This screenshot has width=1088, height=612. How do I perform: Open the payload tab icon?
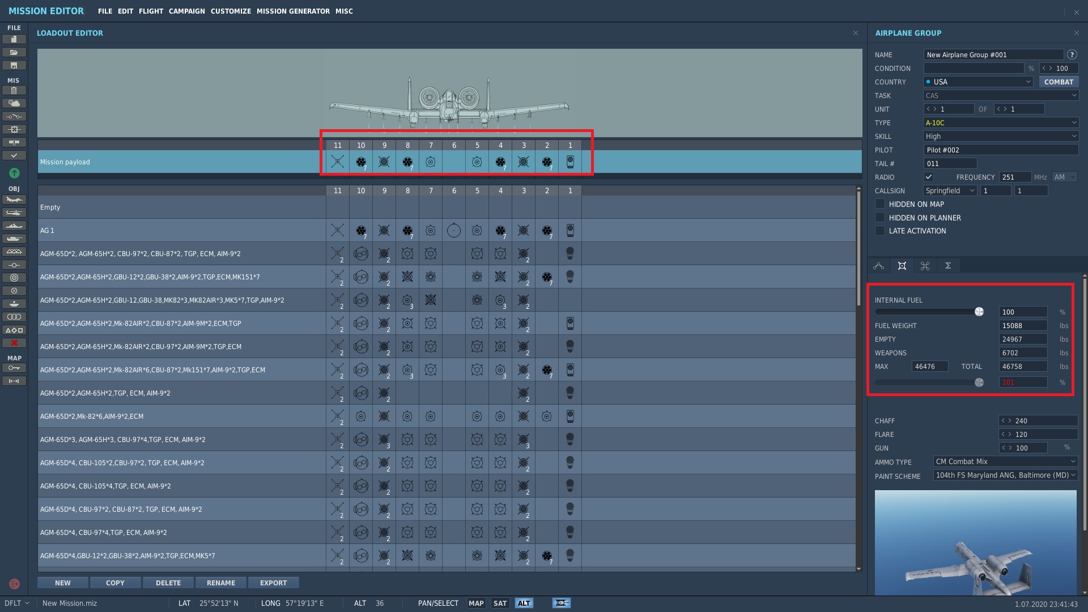pos(902,266)
